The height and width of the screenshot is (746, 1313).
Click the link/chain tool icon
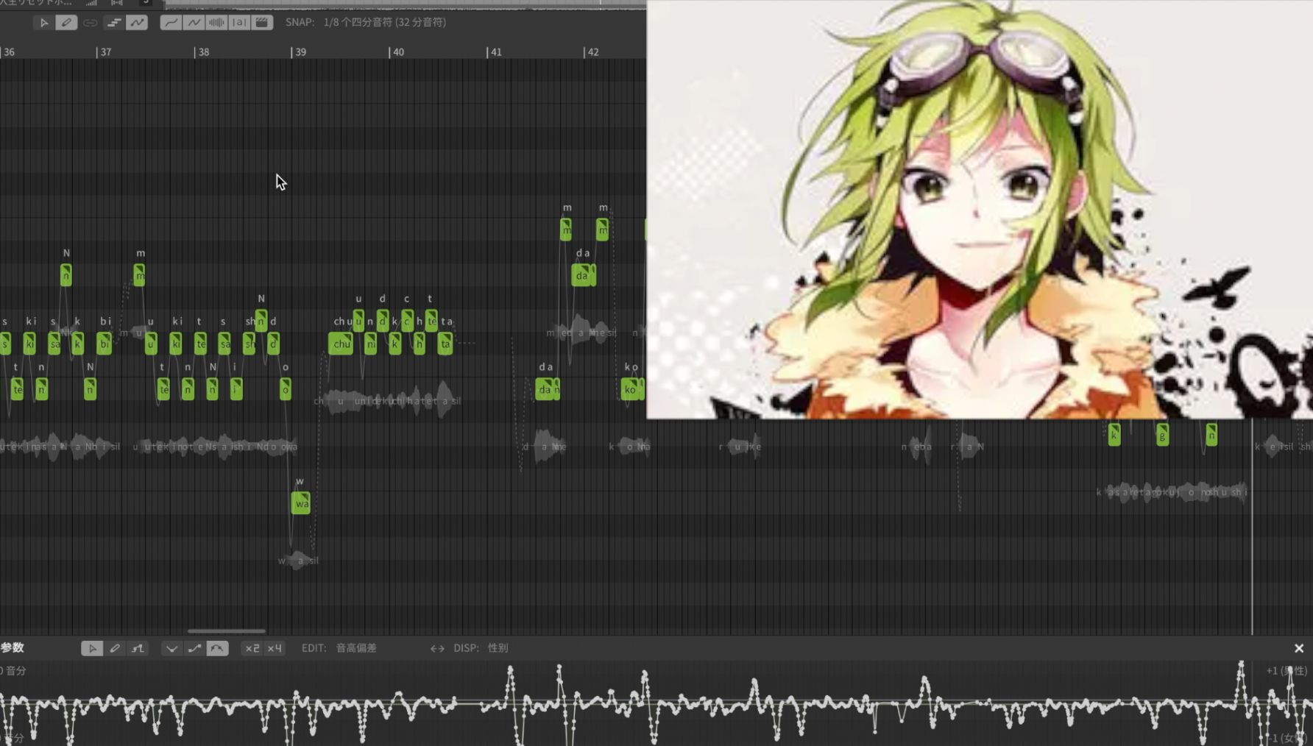point(90,23)
